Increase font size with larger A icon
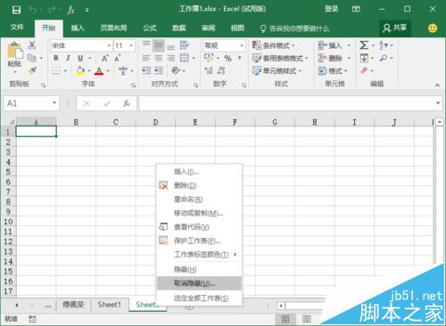The image size is (446, 326). pyautogui.click(x=104, y=58)
